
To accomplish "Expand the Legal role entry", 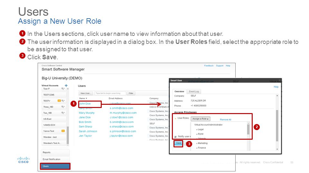I will click(x=200, y=129).
